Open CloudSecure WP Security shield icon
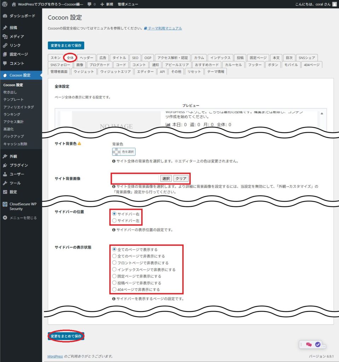Screen dimensions: 339x362 click(5, 204)
